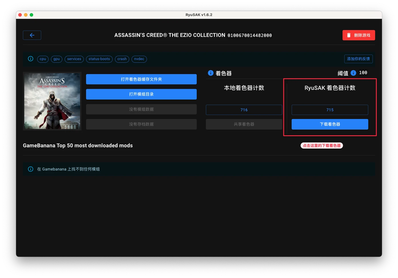Minimize the window with yellow button
398x278 pixels.
click(26, 15)
